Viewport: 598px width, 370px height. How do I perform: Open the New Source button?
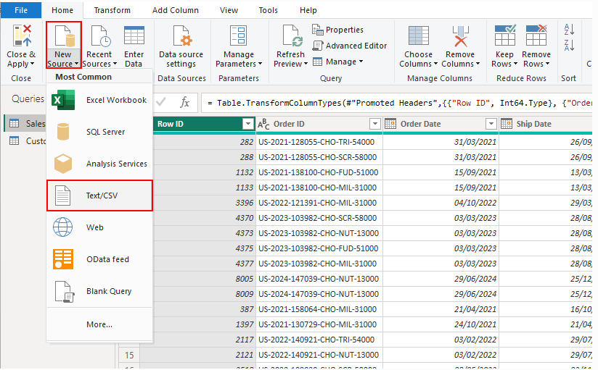(63, 45)
